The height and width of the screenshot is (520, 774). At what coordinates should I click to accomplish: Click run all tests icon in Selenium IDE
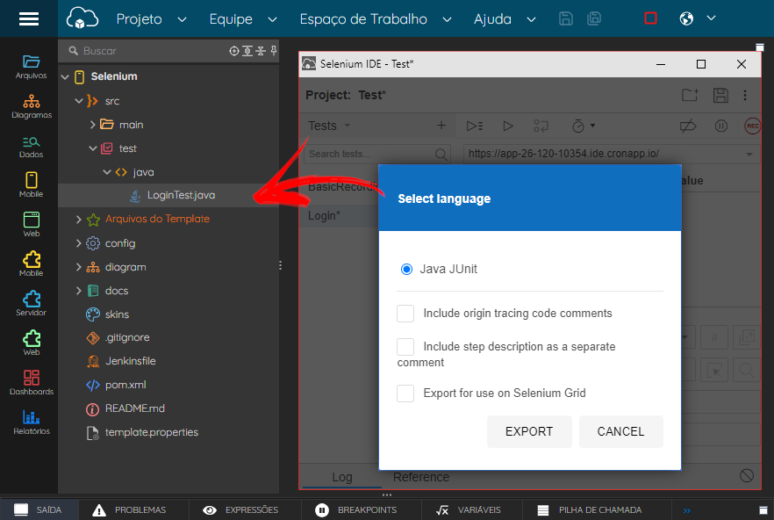click(x=475, y=126)
